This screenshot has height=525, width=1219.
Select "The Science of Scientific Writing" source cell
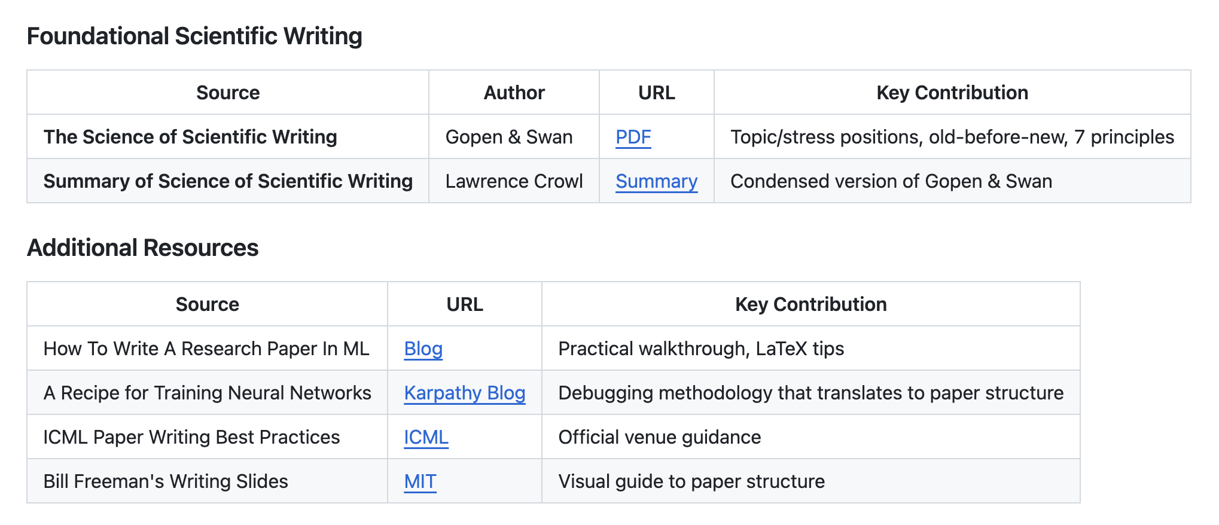click(x=190, y=137)
